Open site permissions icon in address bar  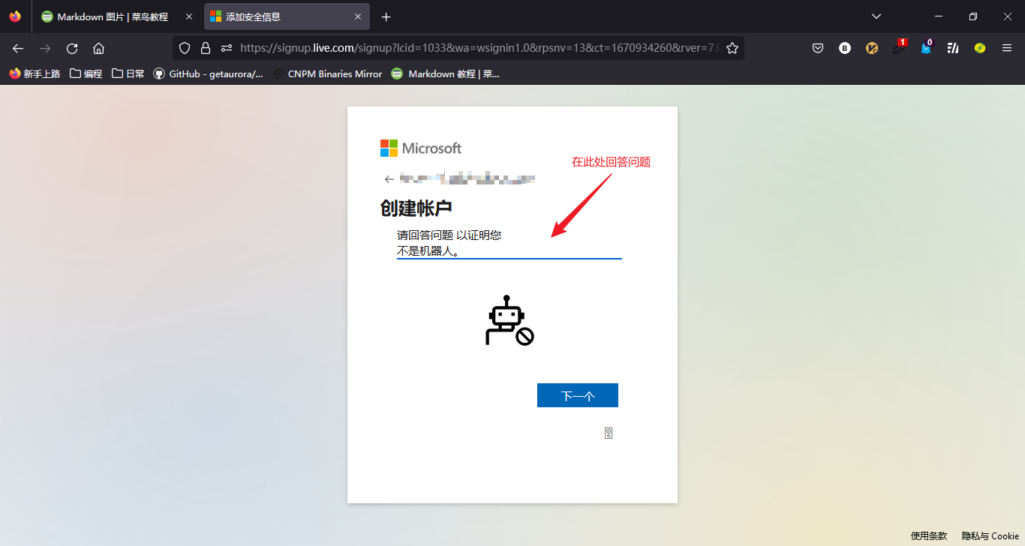[x=227, y=48]
